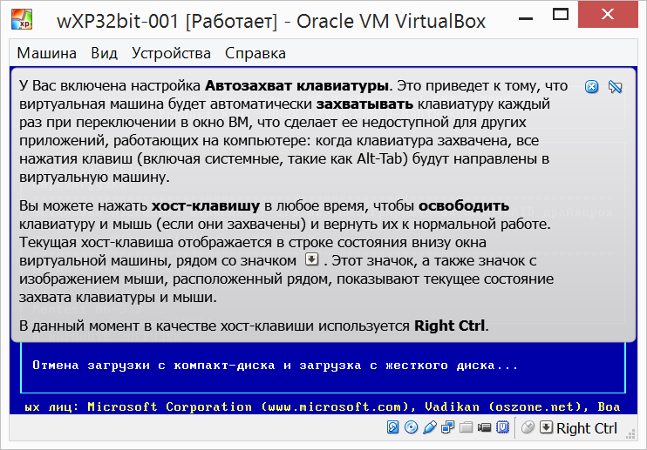This screenshot has height=450, width=647.
Task: Click the Microsoft Corporation credits line
Action: 323,406
